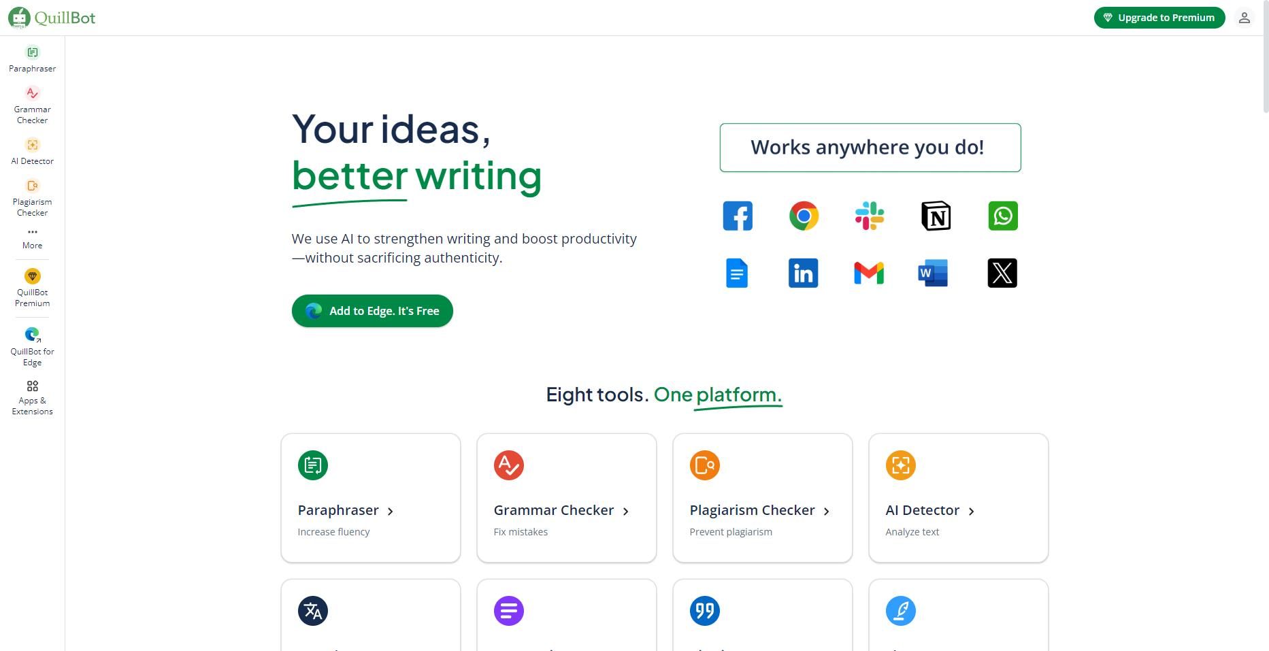1269x651 pixels.
Task: Click the Facebook app icon
Action: point(738,216)
